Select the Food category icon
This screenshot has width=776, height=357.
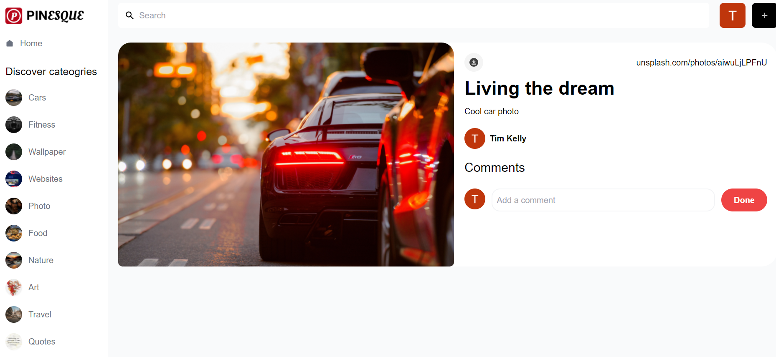pyautogui.click(x=14, y=233)
